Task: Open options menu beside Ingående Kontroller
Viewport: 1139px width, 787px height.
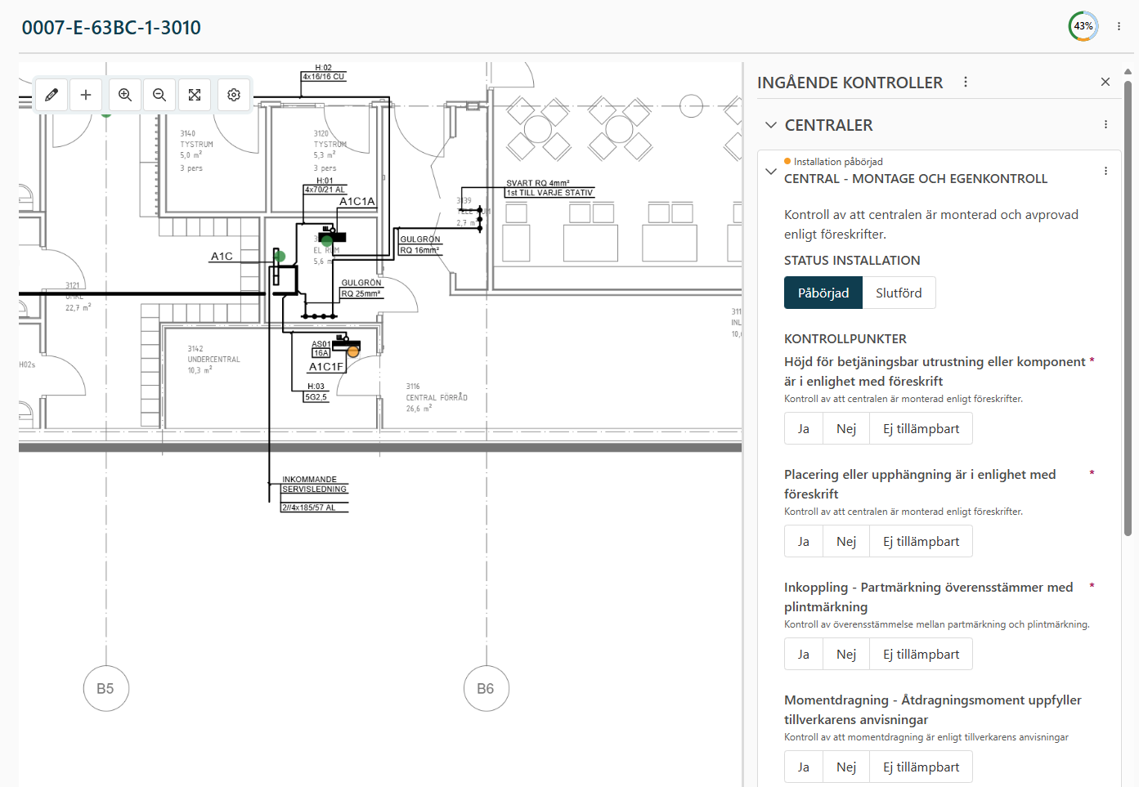Action: tap(966, 82)
